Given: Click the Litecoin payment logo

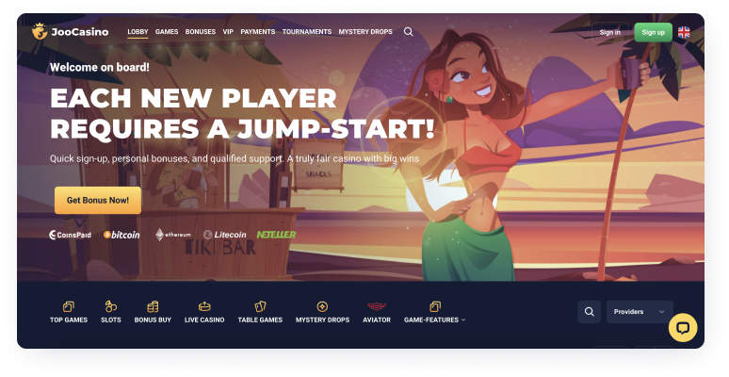Looking at the screenshot, I should coord(224,235).
